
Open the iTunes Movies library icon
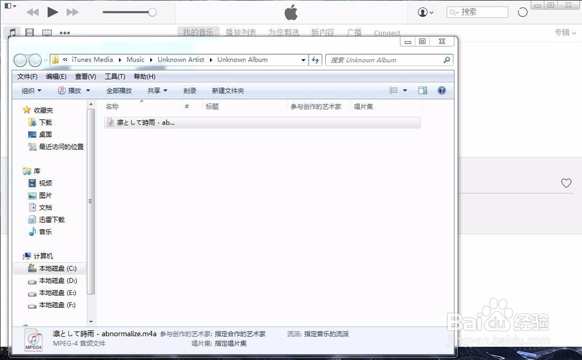pos(30,33)
